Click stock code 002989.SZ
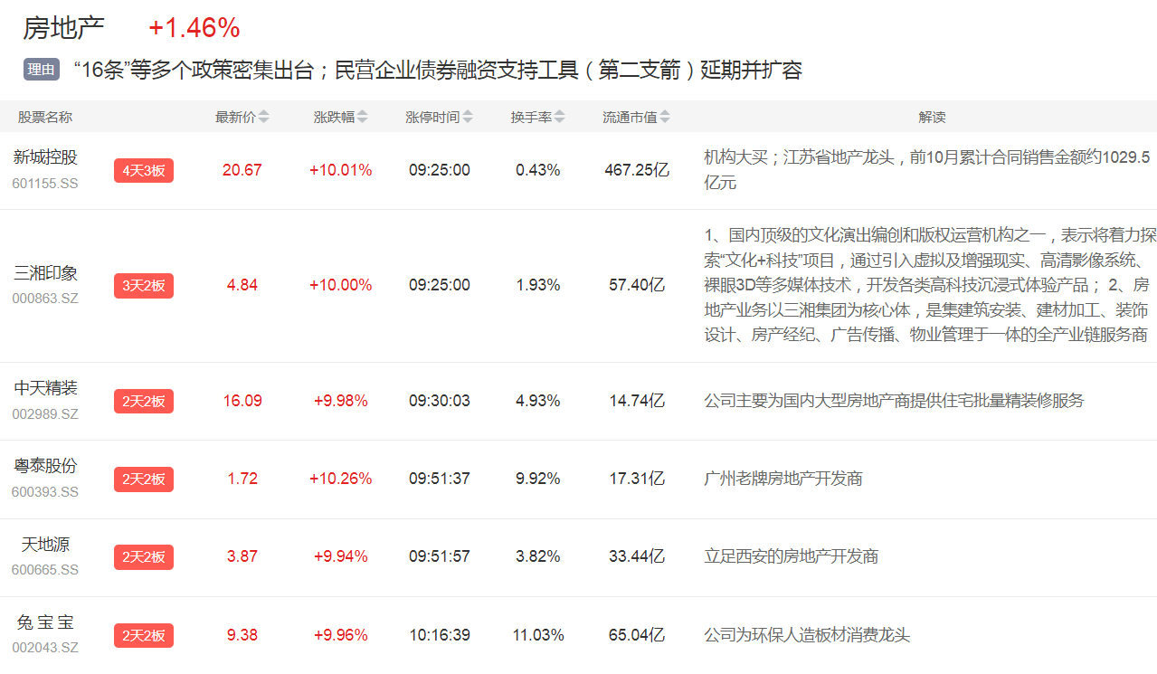This screenshot has width=1157, height=674. (45, 414)
